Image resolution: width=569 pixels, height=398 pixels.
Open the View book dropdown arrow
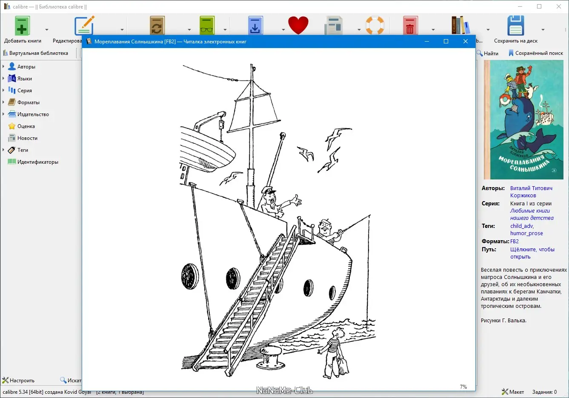225,30
